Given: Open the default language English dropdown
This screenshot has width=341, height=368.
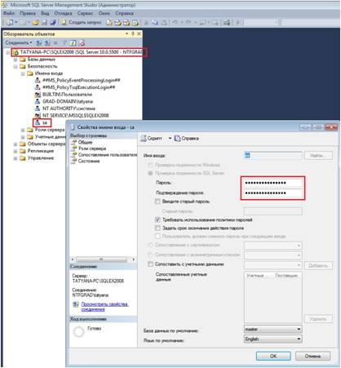Looking at the screenshot, I should pos(272,339).
